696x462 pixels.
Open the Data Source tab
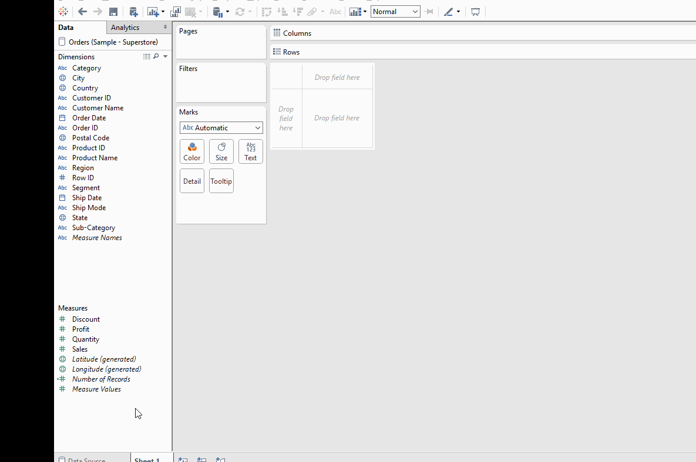click(86, 460)
